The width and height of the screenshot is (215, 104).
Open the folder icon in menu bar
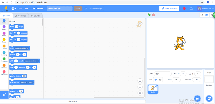click(x=191, y=9)
